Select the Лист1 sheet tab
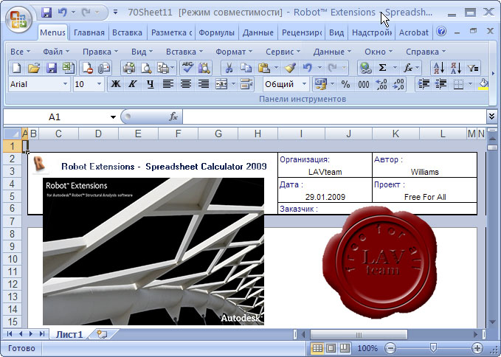The height and width of the screenshot is (357, 501). [x=69, y=335]
